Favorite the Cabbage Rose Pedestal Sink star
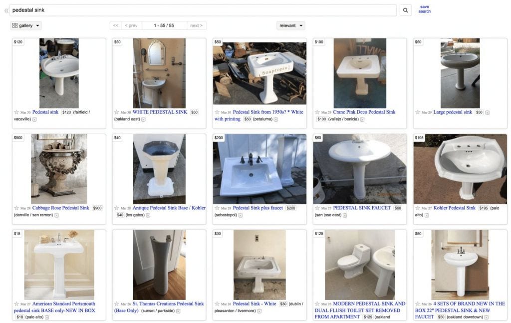The height and width of the screenshot is (323, 511). [16, 208]
